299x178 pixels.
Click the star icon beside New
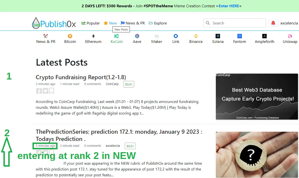pos(106,23)
